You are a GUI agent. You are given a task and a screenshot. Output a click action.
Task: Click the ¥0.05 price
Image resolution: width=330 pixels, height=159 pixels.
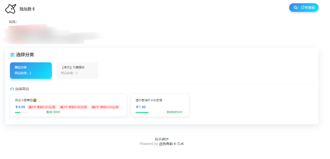20,107
